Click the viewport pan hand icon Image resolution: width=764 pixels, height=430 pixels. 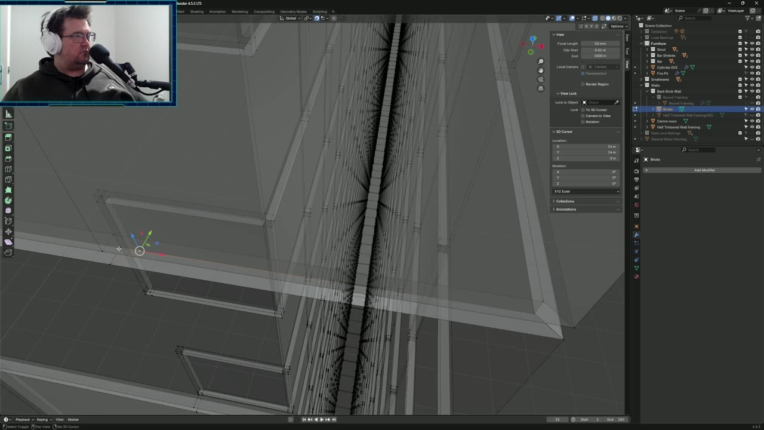(x=541, y=70)
